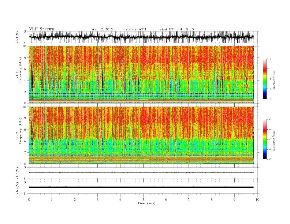Screen dimensions: 290x224
Task: Click inside the ch.1 voltage waveform trace
Action: pos(141,37)
